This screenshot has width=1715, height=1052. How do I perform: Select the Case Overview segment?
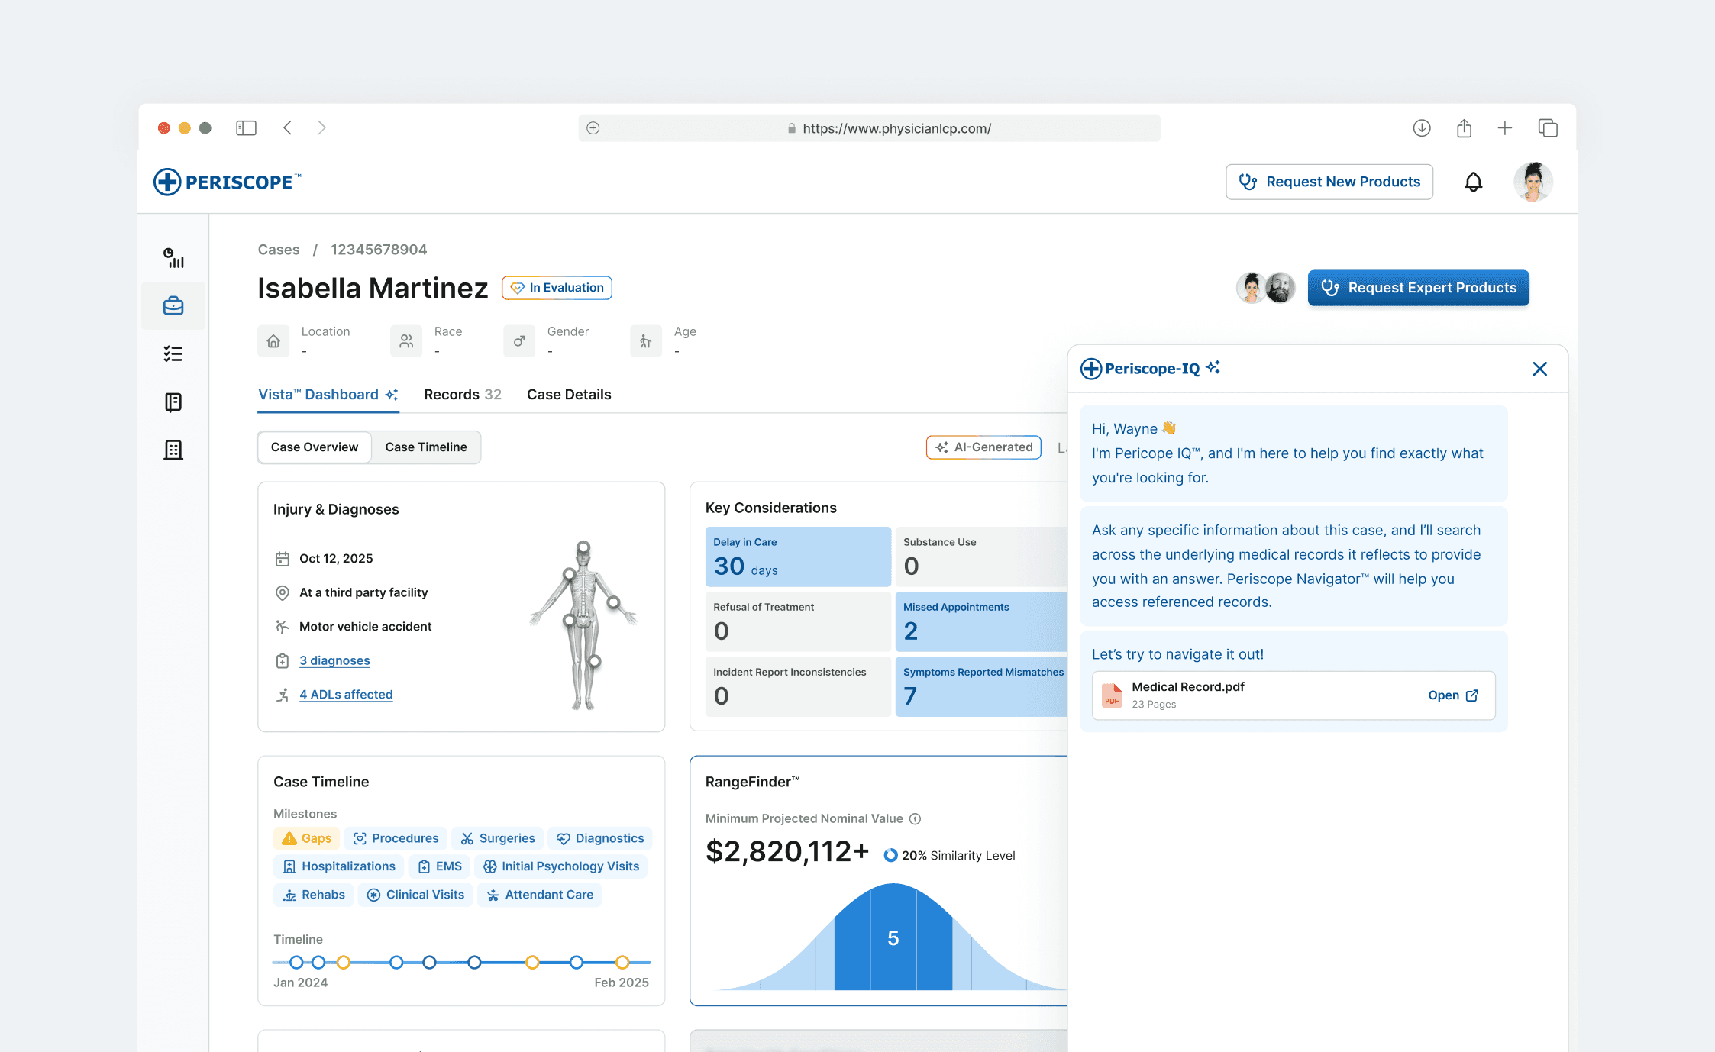coord(314,447)
